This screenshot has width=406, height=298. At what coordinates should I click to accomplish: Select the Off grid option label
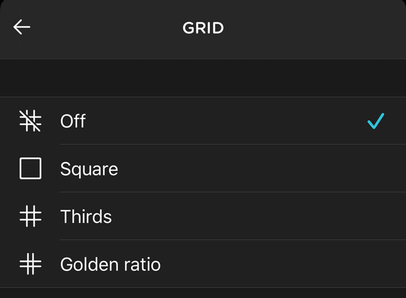point(72,121)
